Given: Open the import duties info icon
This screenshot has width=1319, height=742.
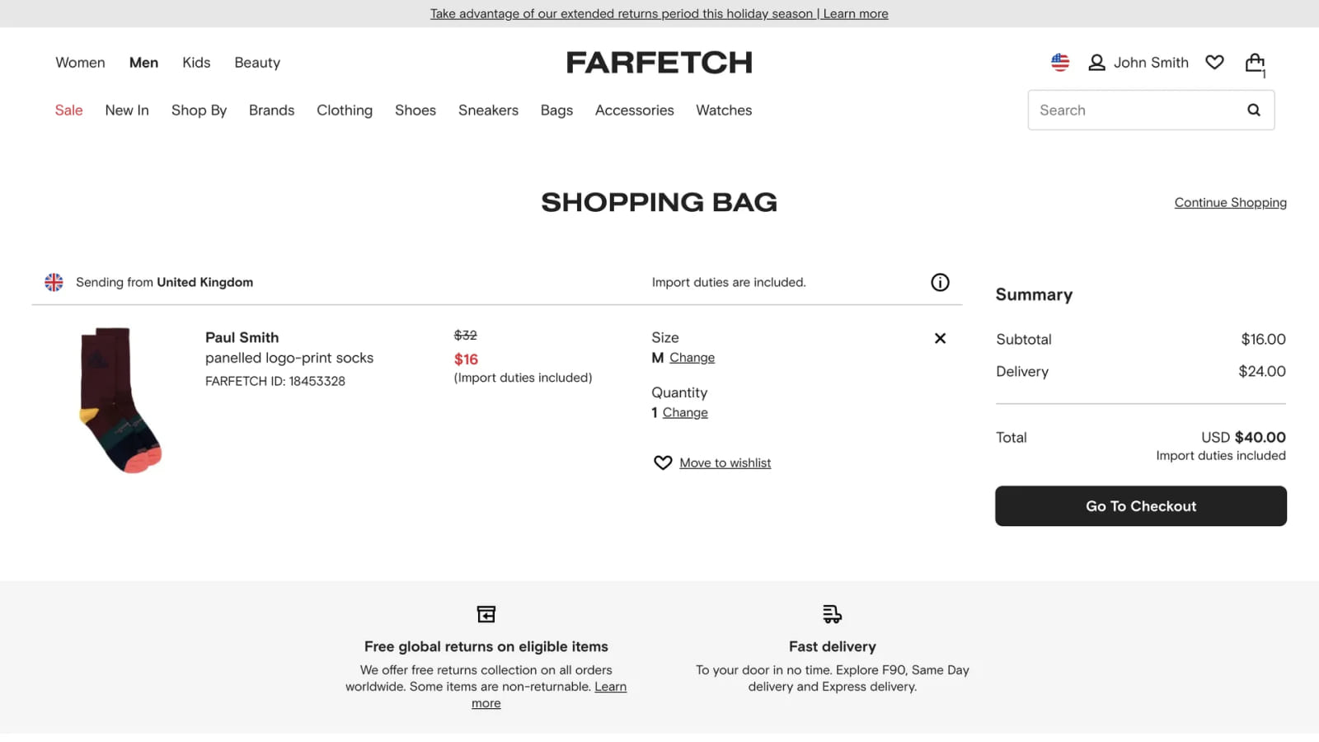Looking at the screenshot, I should coord(940,282).
